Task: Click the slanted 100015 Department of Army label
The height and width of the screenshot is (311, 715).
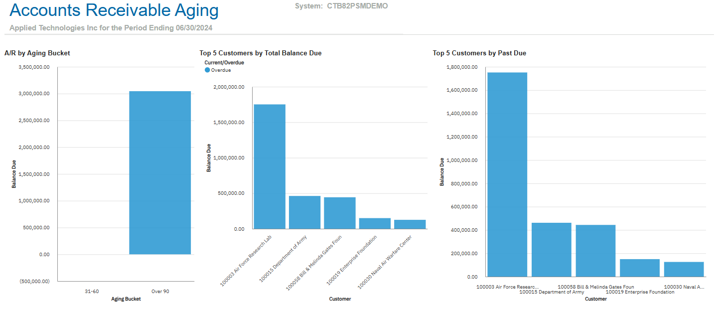Action: [x=283, y=259]
